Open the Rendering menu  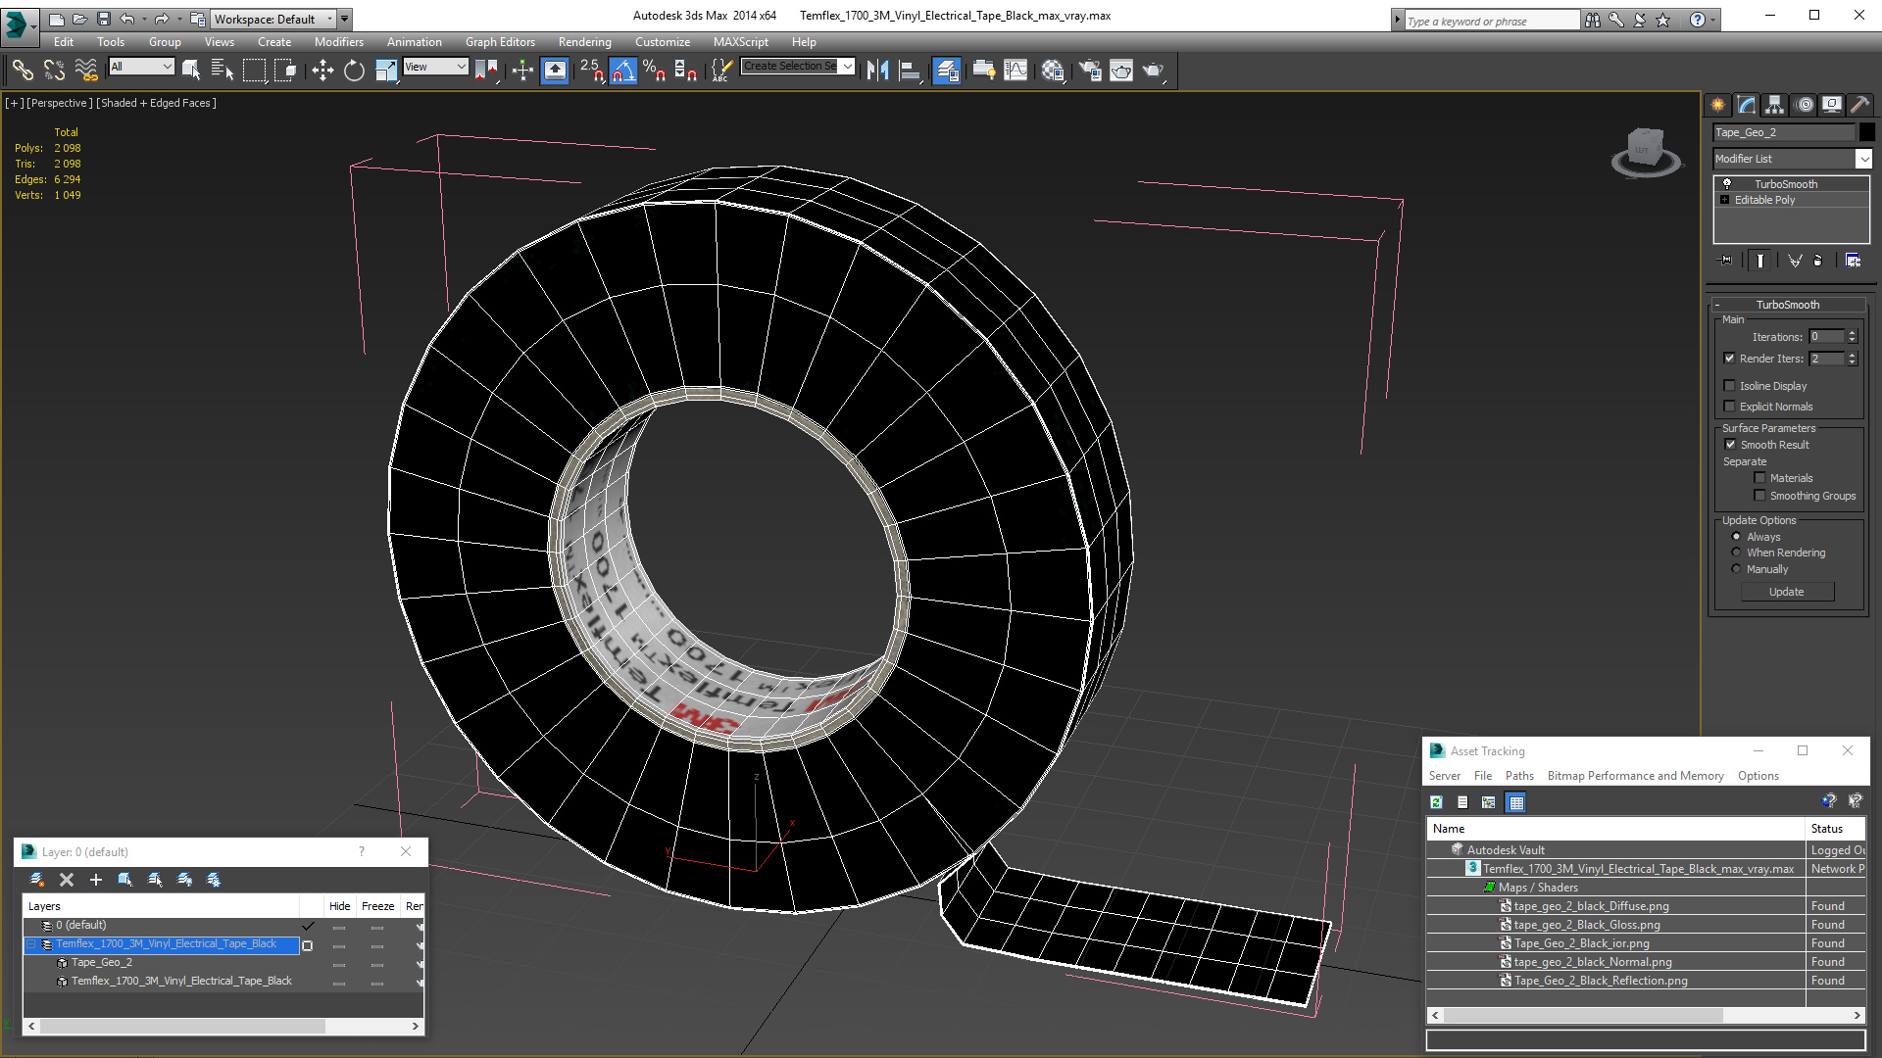(x=584, y=42)
